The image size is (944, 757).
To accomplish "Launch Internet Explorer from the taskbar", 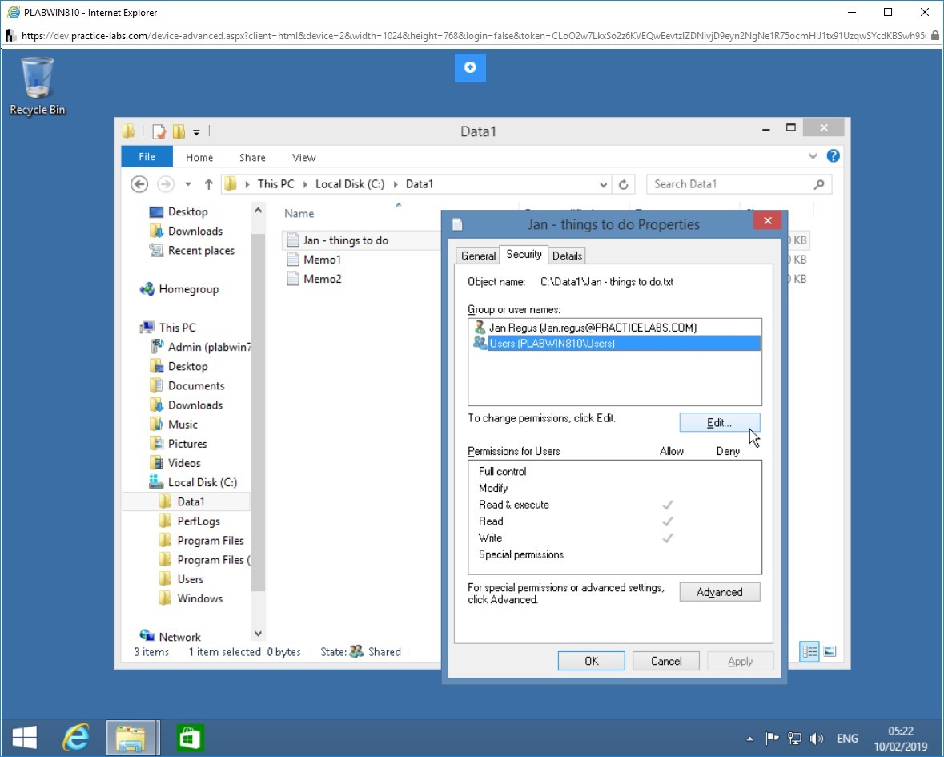I will tap(76, 738).
